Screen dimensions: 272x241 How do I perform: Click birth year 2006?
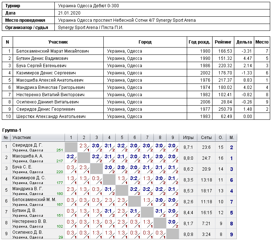coord(205,102)
